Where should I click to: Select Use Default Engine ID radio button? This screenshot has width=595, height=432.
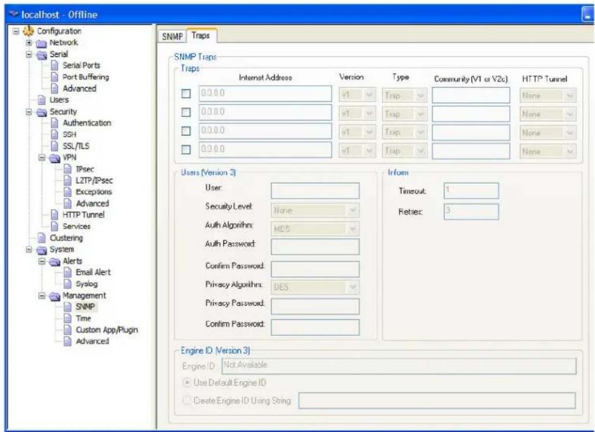point(187,383)
